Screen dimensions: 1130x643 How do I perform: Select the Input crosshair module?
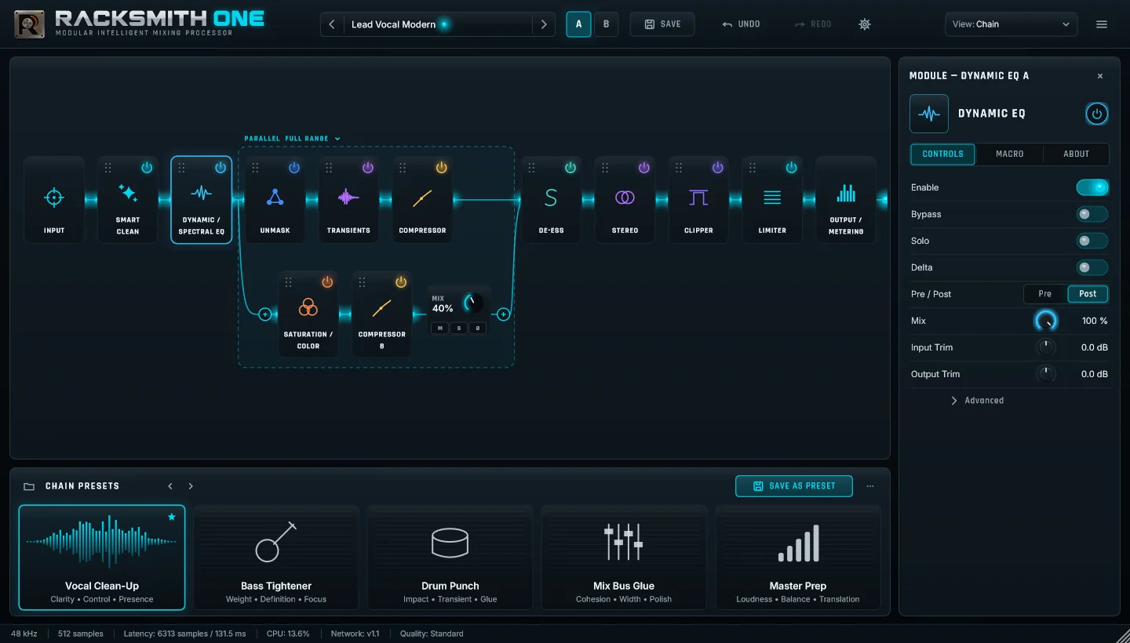click(54, 199)
